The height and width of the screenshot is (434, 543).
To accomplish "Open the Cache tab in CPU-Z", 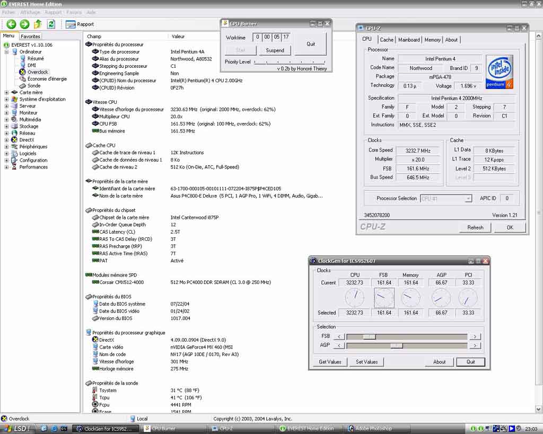I will coord(387,40).
